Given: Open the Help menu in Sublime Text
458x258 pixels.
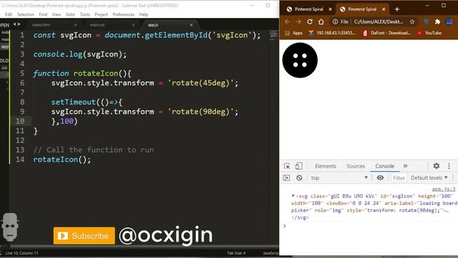Looking at the screenshot, I should click(143, 14).
